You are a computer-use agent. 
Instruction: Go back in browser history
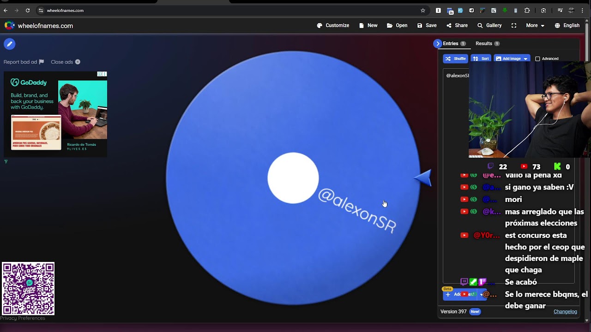tap(6, 10)
